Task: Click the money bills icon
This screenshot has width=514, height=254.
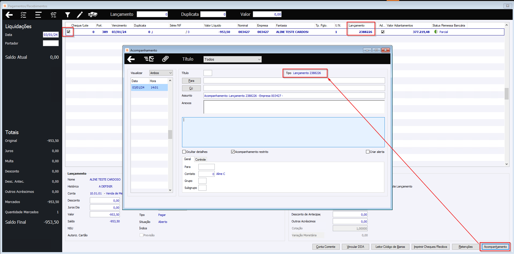Action: pyautogui.click(x=93, y=14)
